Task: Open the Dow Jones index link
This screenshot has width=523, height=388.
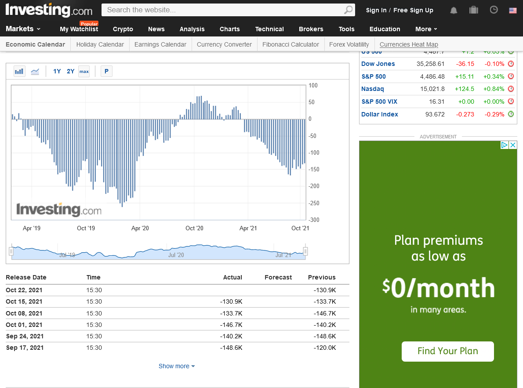Action: pyautogui.click(x=378, y=64)
